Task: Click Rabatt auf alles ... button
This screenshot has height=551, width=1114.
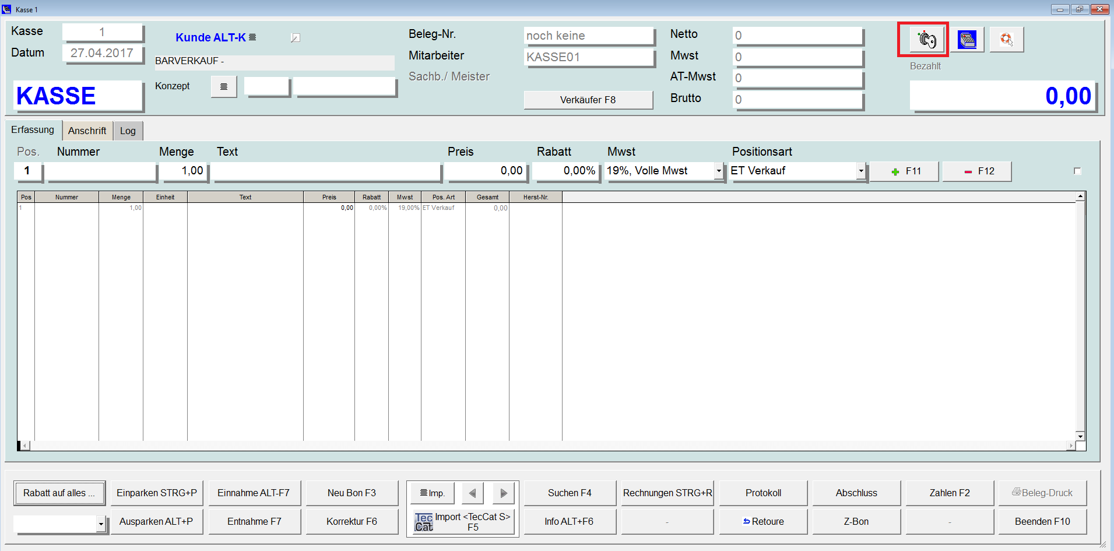Action: 59,493
